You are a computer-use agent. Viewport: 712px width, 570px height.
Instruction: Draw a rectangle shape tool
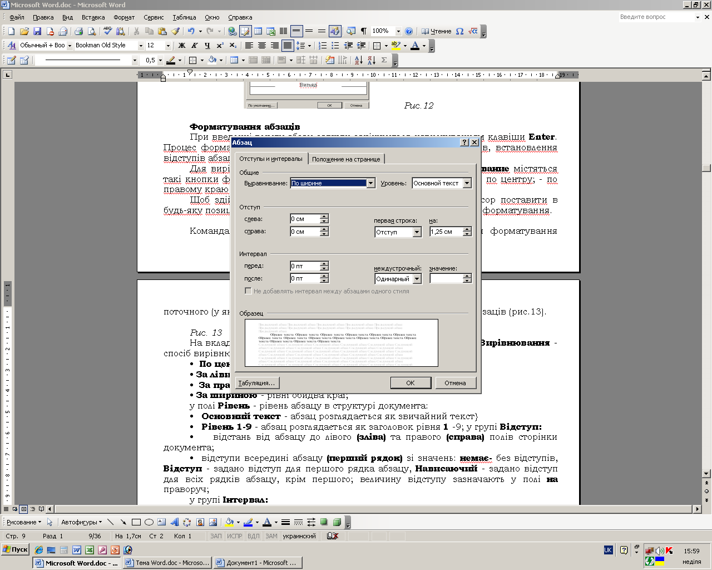coord(136,522)
